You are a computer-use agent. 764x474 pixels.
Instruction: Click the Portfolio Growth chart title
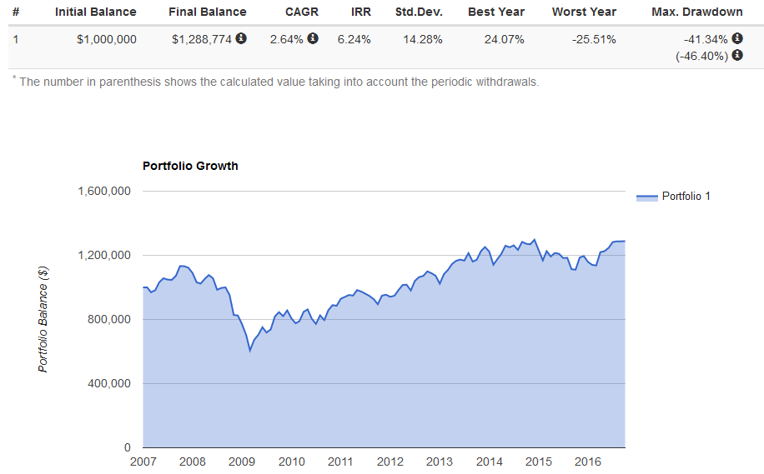click(190, 166)
